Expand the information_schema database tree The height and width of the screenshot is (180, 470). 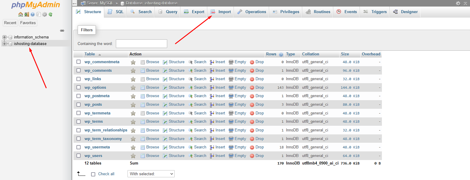click(4, 37)
